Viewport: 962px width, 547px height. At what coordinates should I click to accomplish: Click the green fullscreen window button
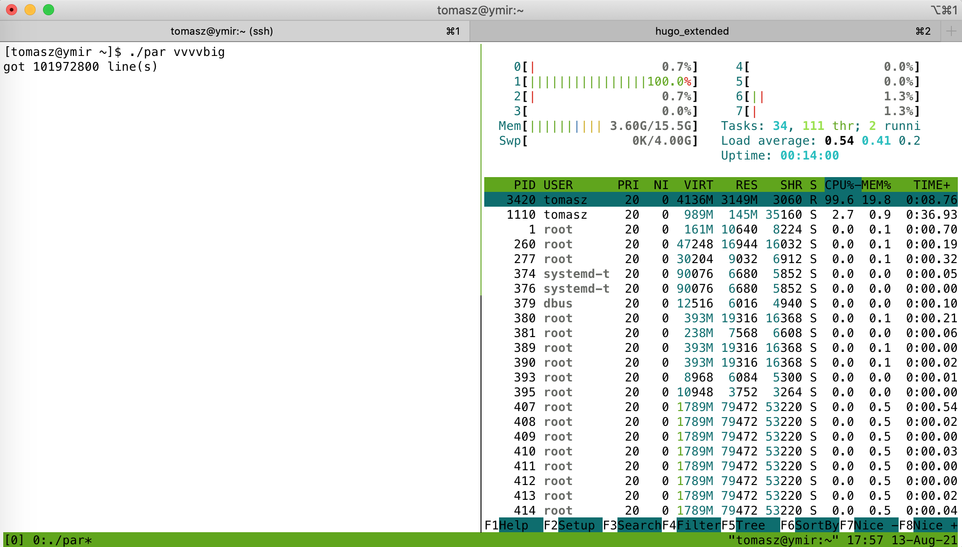click(x=49, y=10)
